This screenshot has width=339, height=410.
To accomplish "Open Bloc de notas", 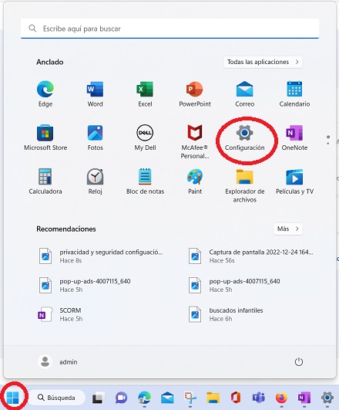I will coord(145,181).
